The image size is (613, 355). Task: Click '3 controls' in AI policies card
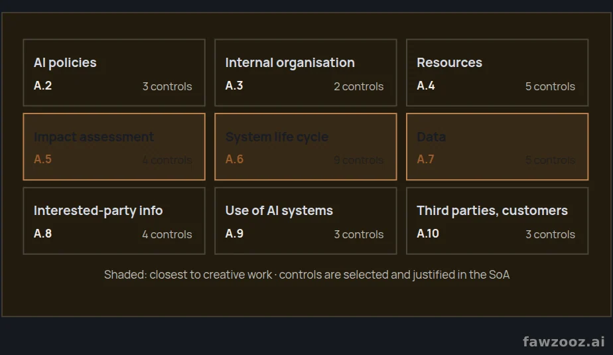pos(167,86)
